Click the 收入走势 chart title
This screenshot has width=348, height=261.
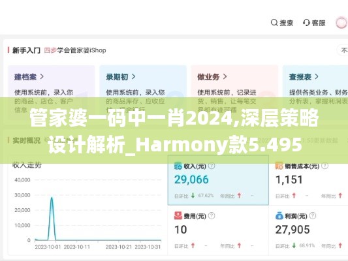coord(27,165)
